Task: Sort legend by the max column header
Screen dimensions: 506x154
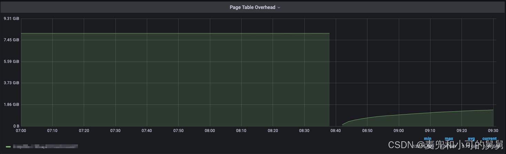Action: point(449,139)
